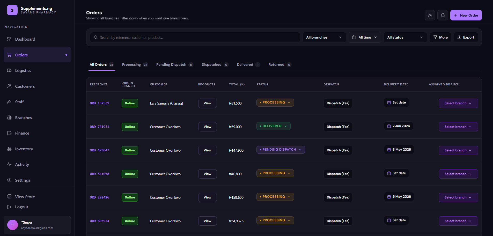The image size is (493, 236).
Task: Click the TOTAL (₦) column header
Action: (x=237, y=84)
